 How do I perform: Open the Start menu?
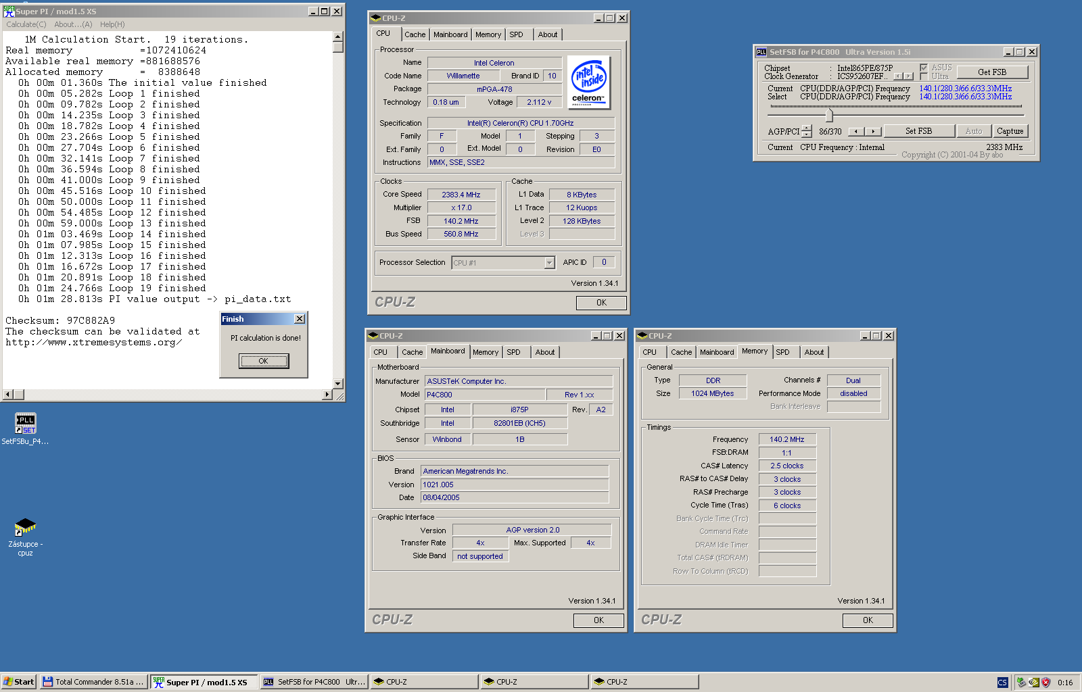[19, 682]
